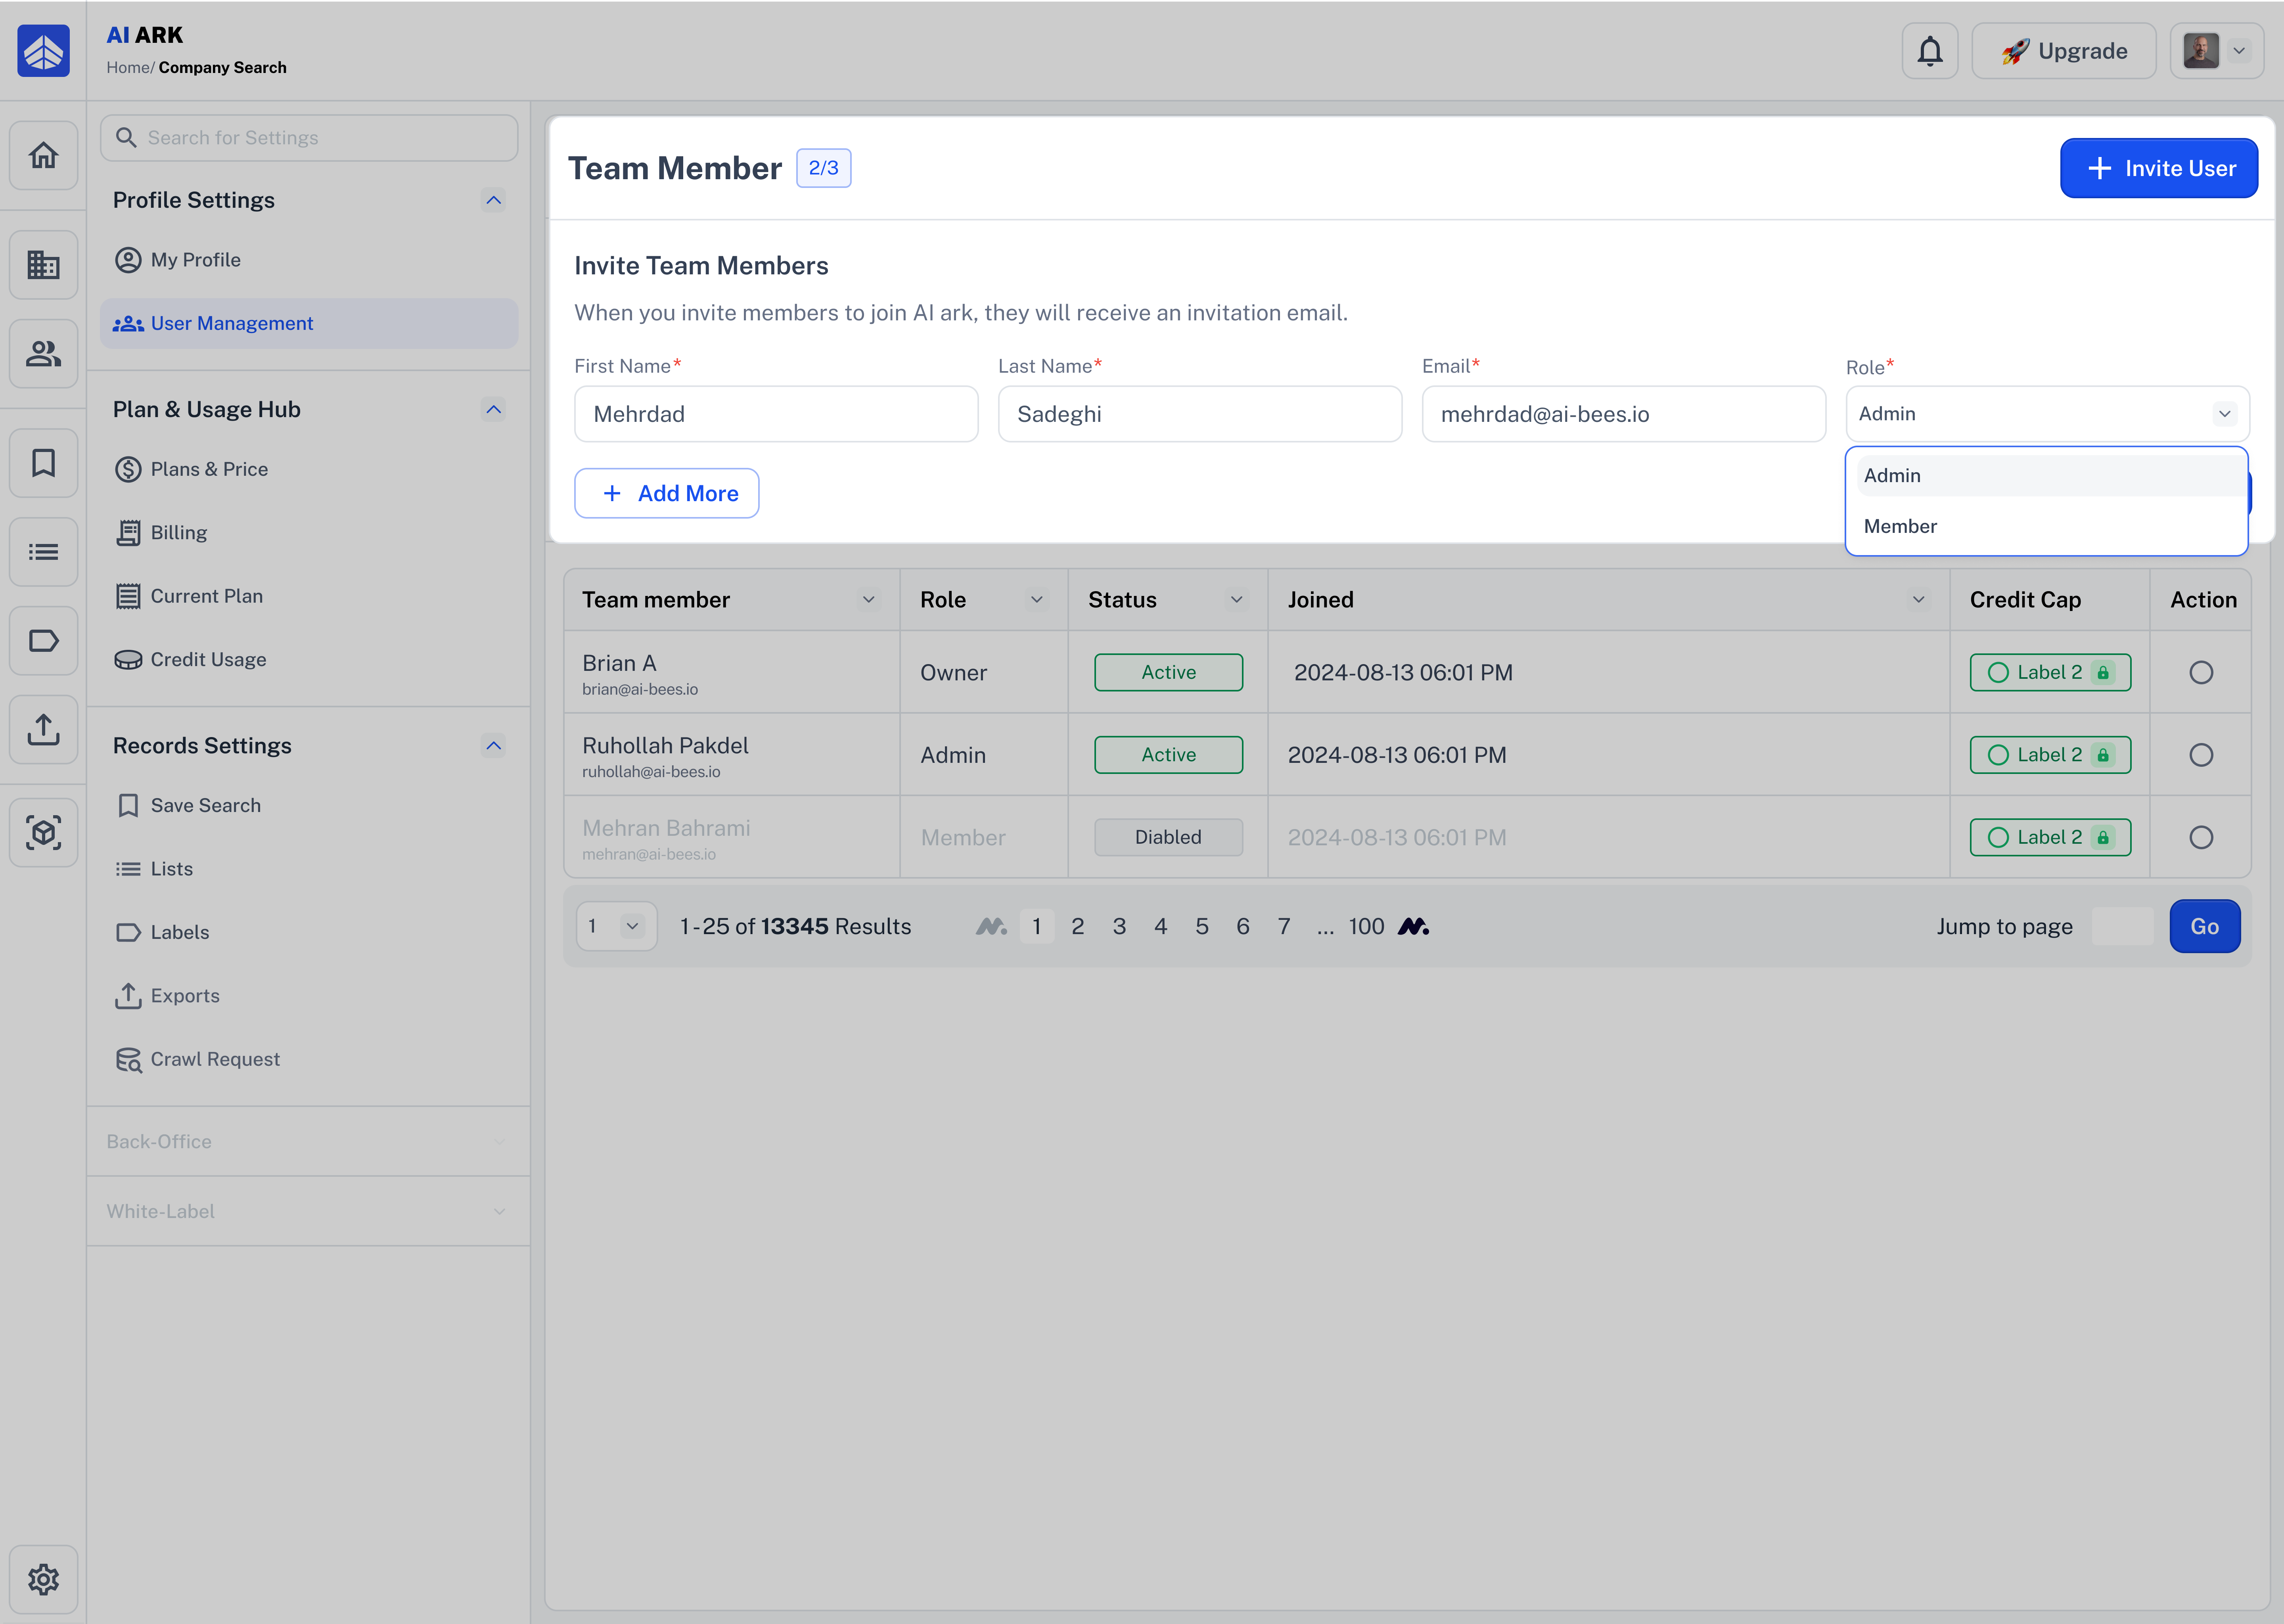Viewport: 2284px width, 1624px height.
Task: Collapse Plan & Usage Hub section
Action: click(x=493, y=410)
